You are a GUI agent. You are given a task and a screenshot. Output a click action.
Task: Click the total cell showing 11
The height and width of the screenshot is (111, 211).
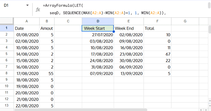157,48
